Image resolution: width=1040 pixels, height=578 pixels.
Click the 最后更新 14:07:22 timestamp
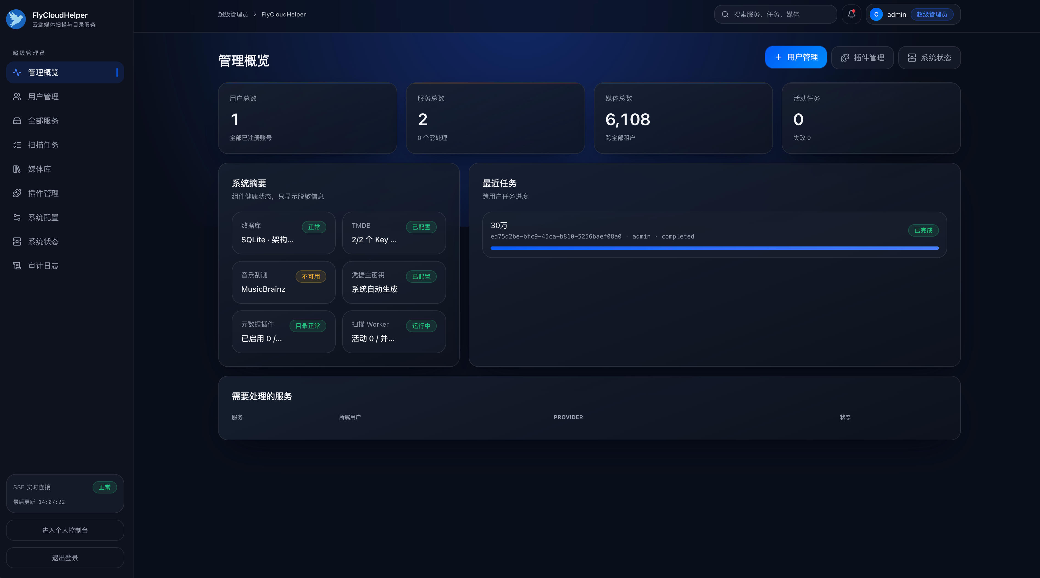39,502
